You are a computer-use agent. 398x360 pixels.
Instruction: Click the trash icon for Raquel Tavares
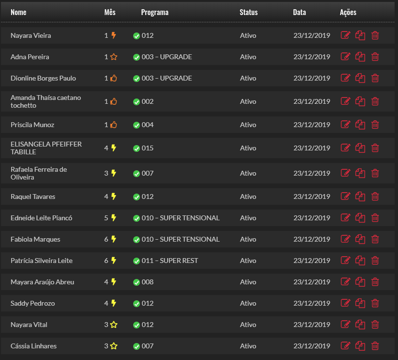pos(375,196)
